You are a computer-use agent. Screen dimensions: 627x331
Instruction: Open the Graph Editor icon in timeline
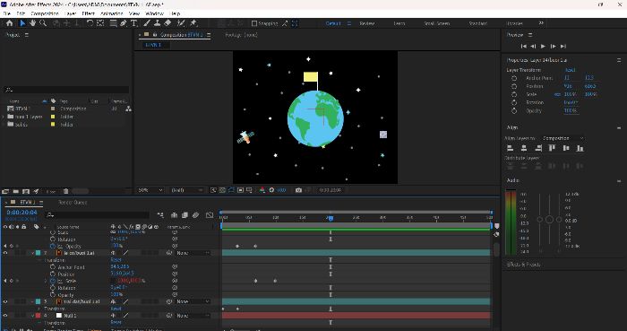tap(210, 215)
